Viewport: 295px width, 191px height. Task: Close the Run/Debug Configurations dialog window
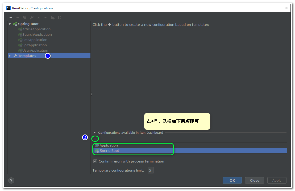[x=286, y=8]
